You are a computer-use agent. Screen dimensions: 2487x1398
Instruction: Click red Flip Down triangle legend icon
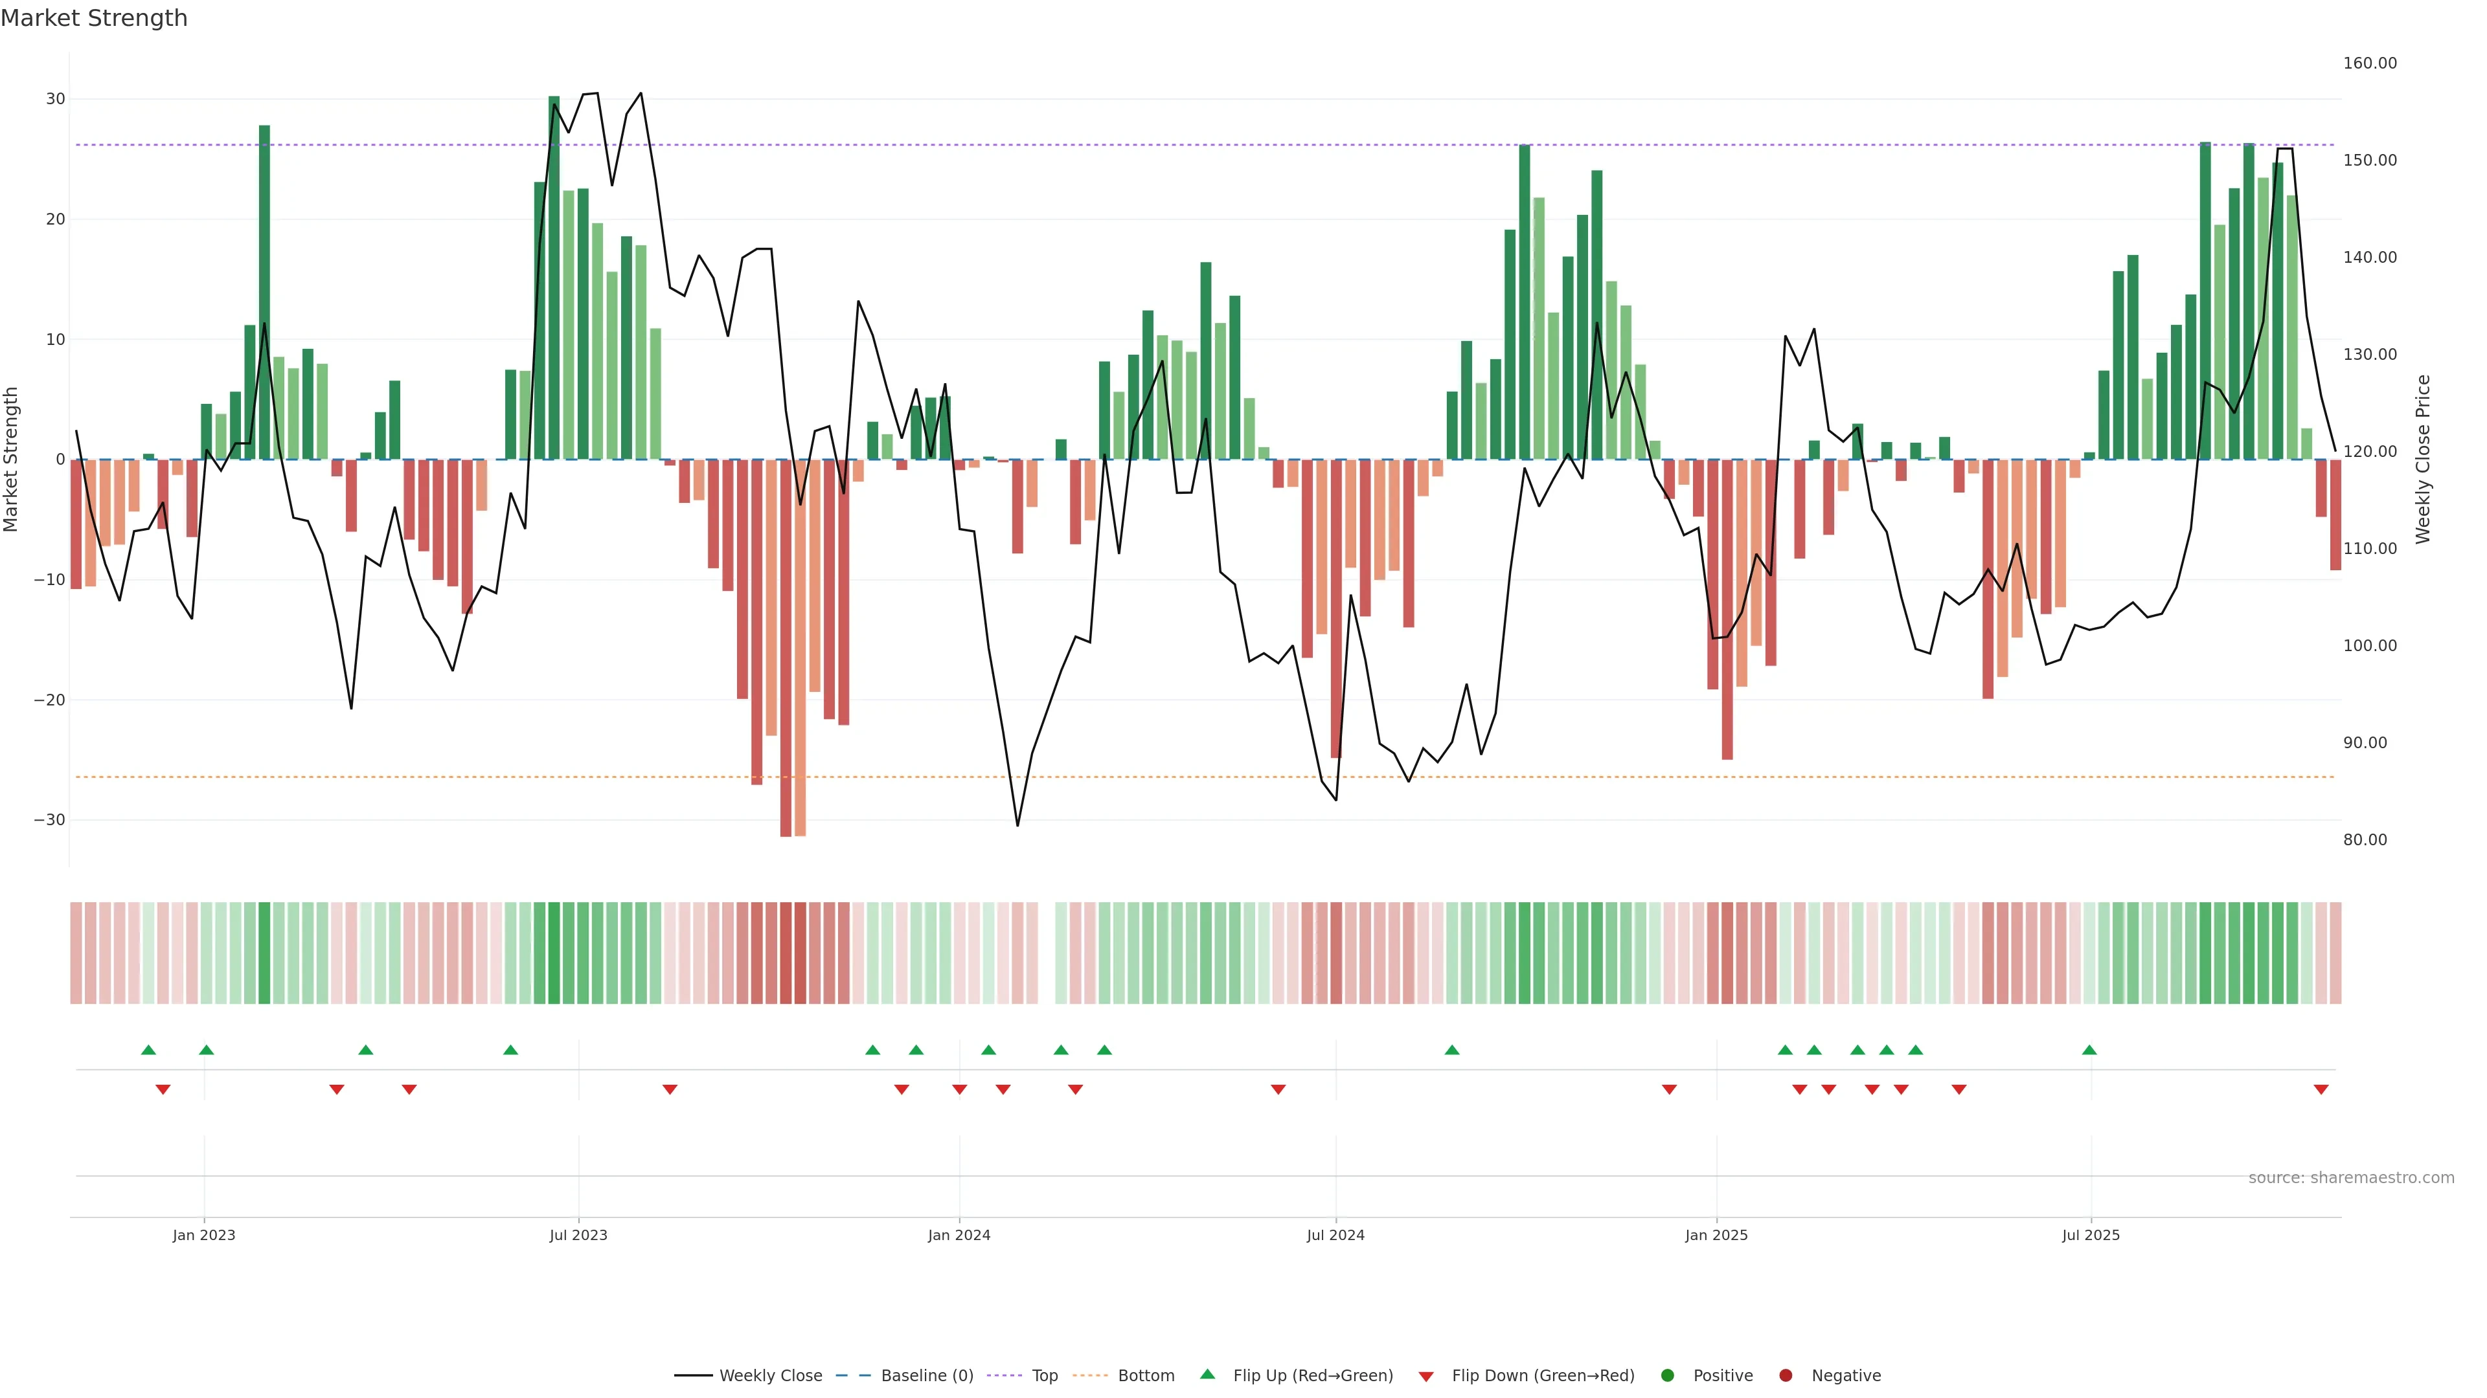point(1426,1377)
